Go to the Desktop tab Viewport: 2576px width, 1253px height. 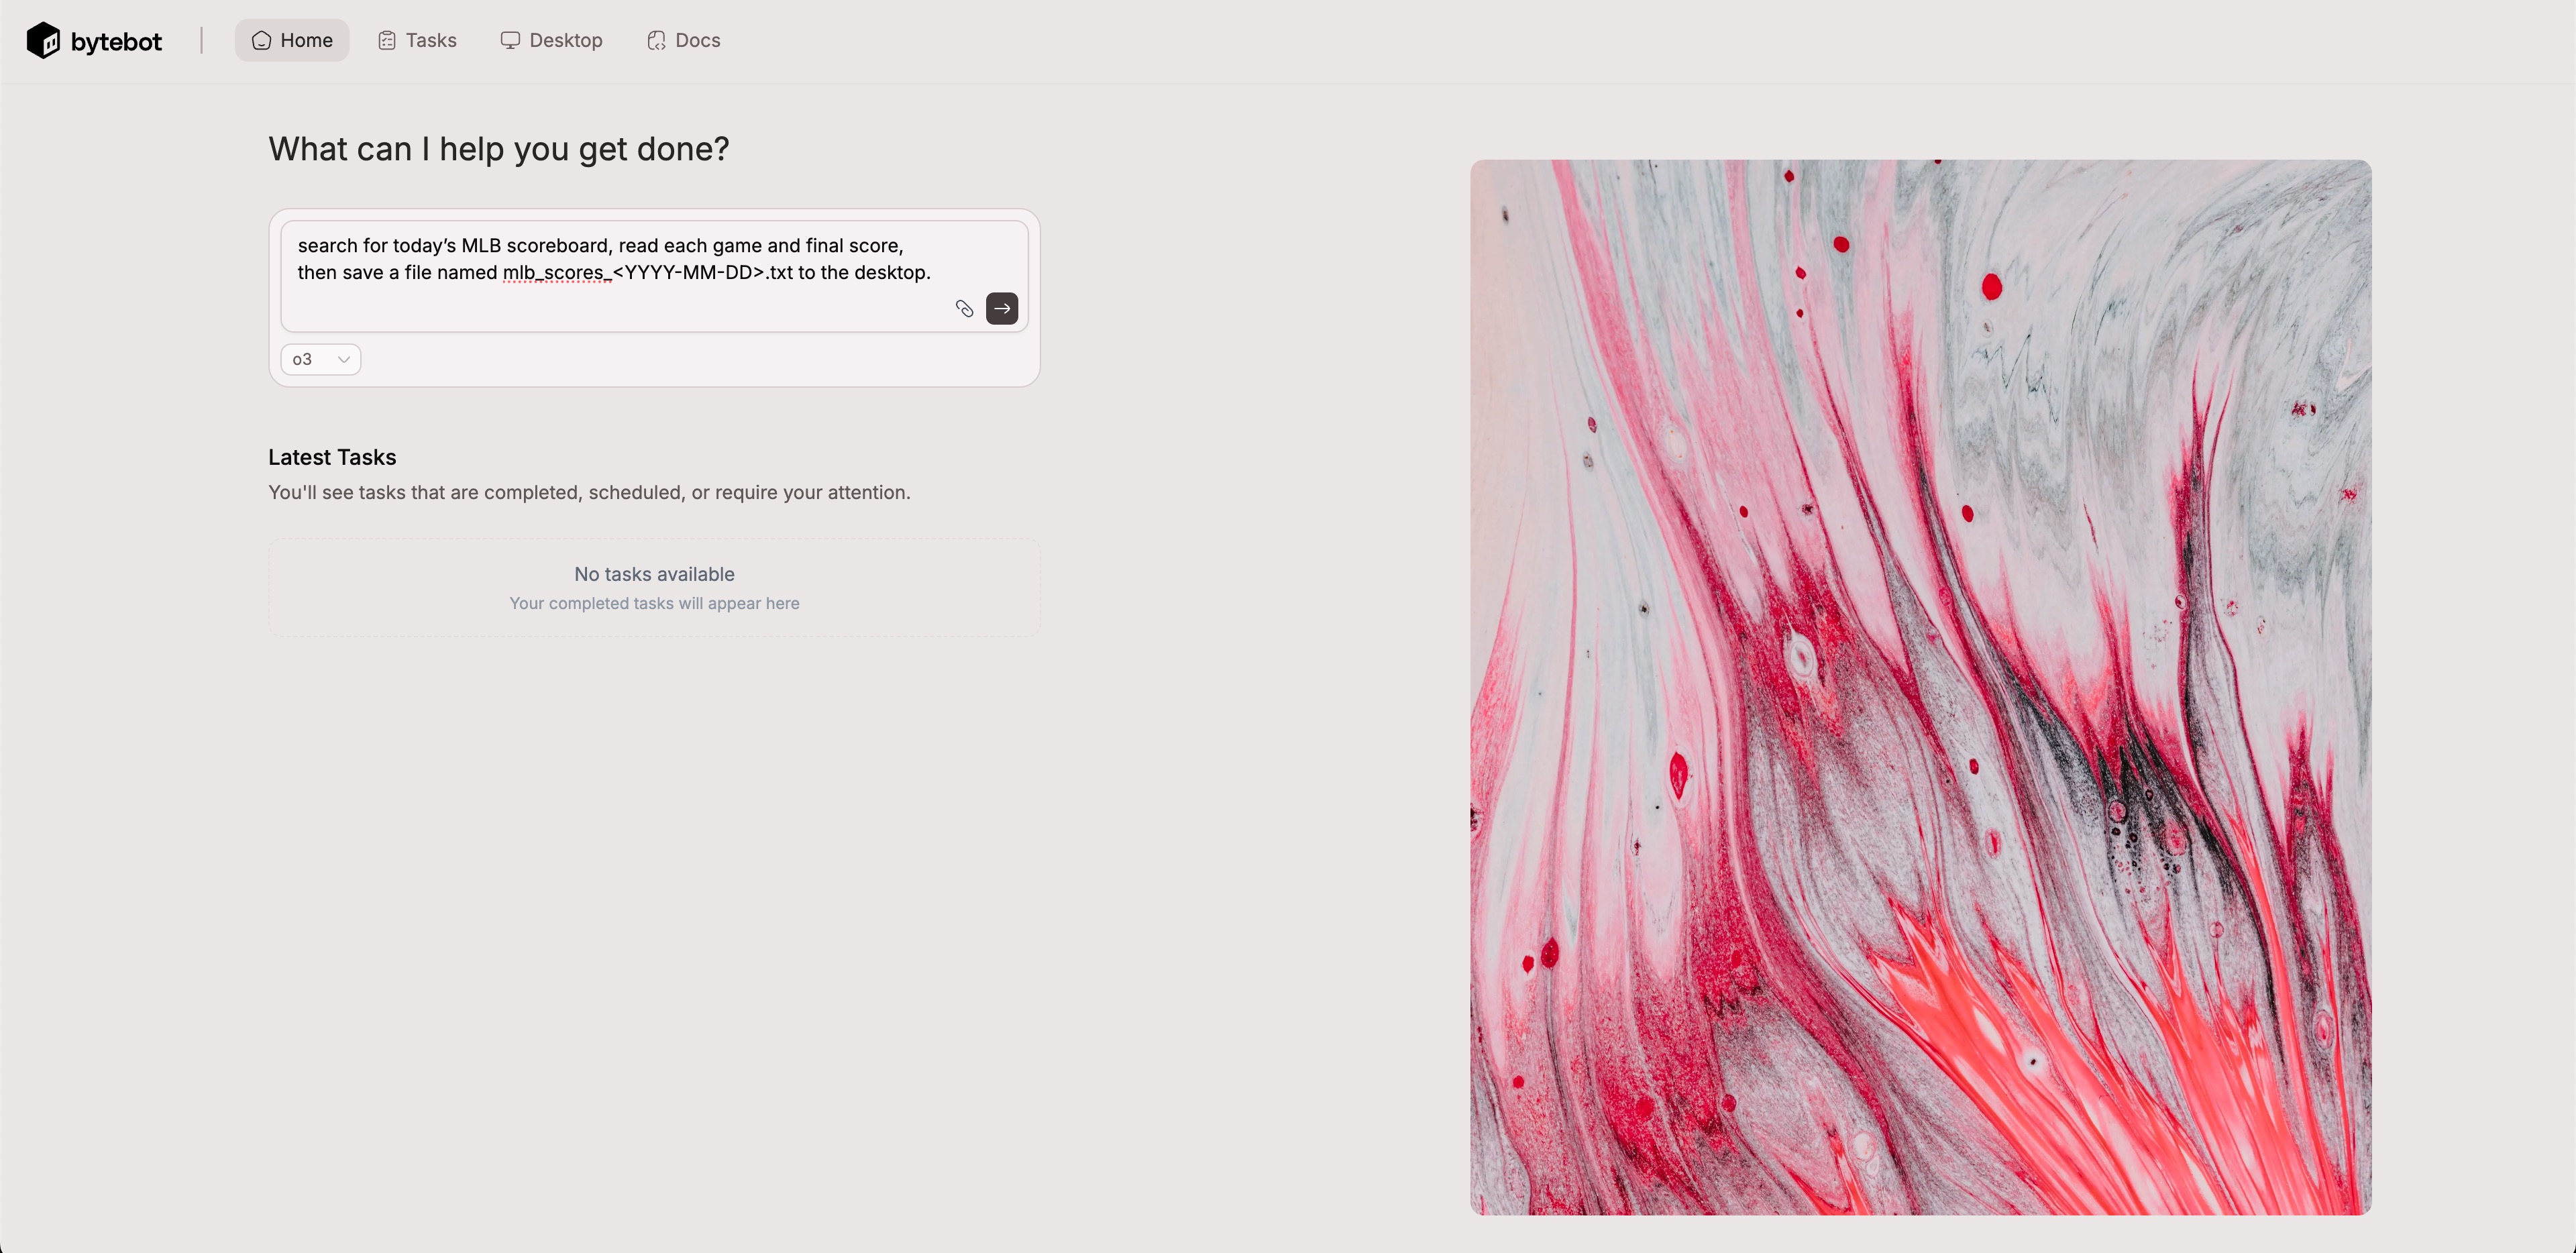(552, 41)
